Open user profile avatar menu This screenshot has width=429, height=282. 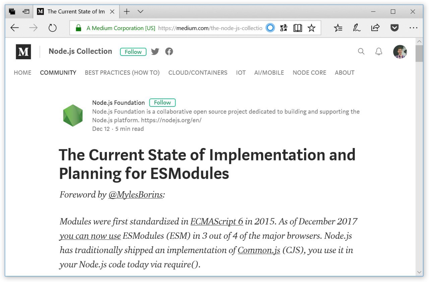[x=400, y=52]
